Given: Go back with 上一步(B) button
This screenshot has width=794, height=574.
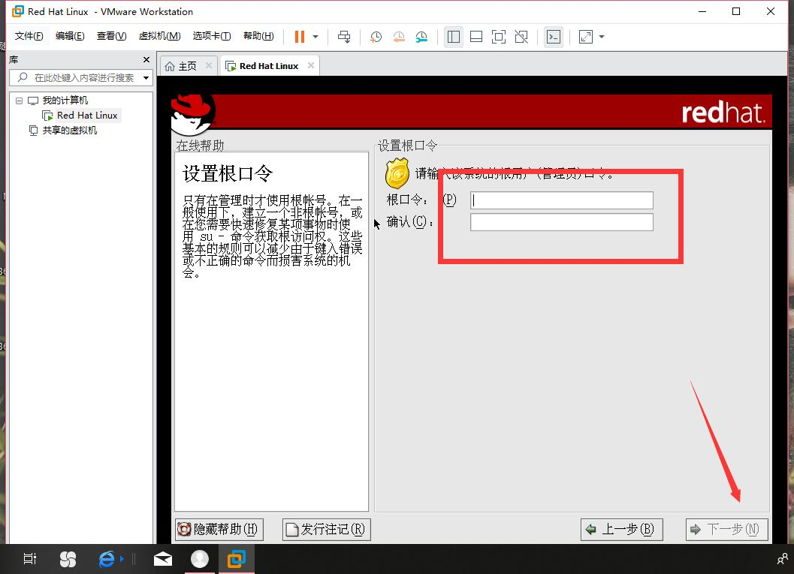Looking at the screenshot, I should pos(621,530).
